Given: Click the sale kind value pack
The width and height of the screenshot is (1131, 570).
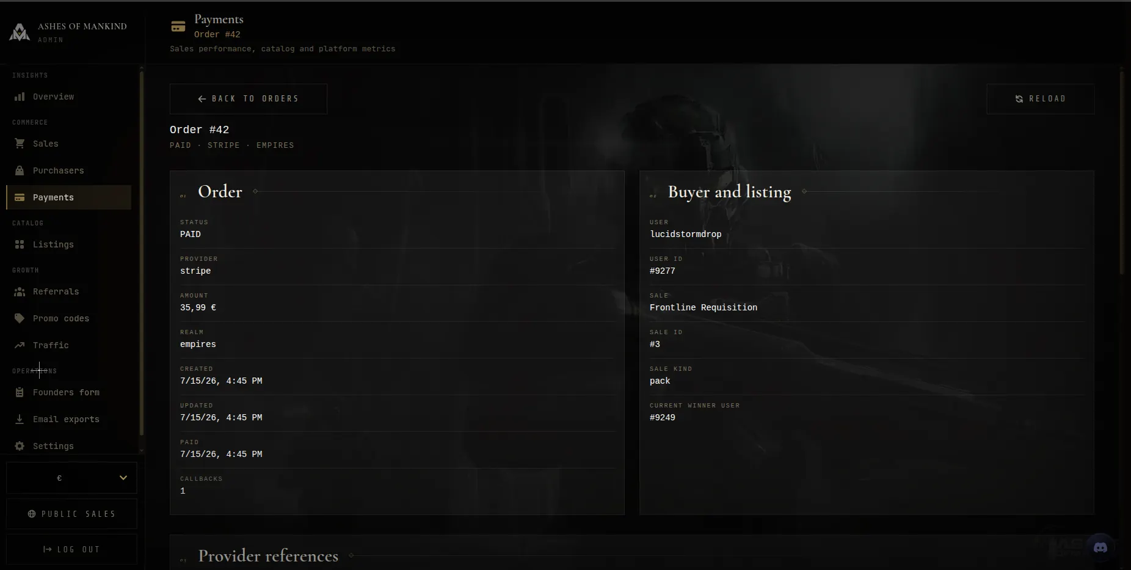Looking at the screenshot, I should [660, 381].
